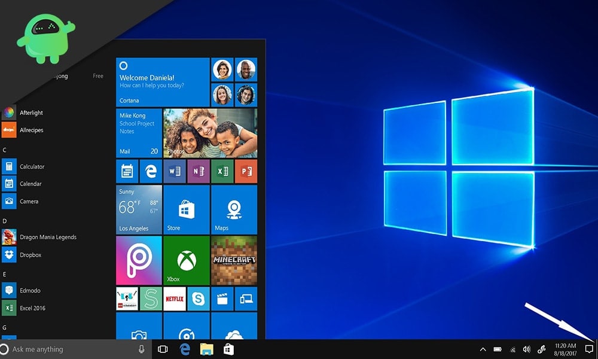Open the Xbox tile

(x=187, y=260)
